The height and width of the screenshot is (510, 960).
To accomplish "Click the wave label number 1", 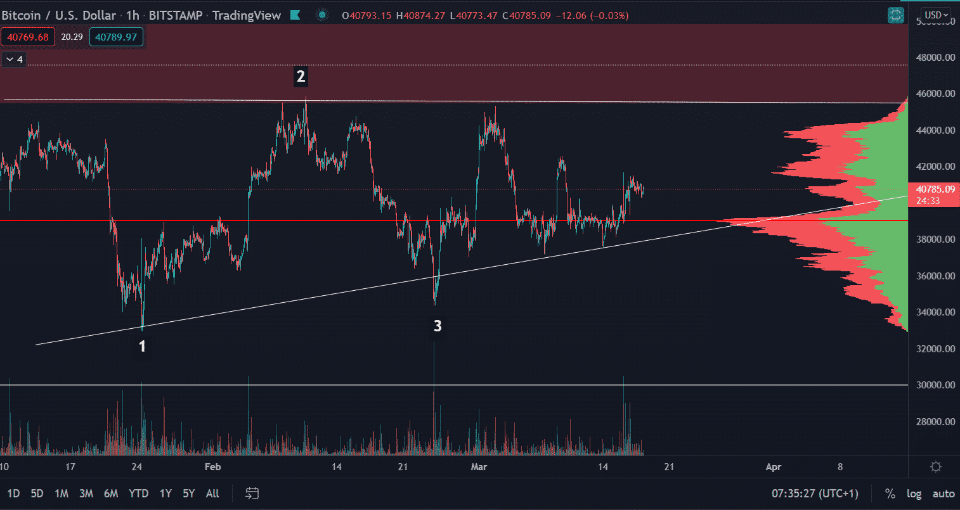I will 143,346.
